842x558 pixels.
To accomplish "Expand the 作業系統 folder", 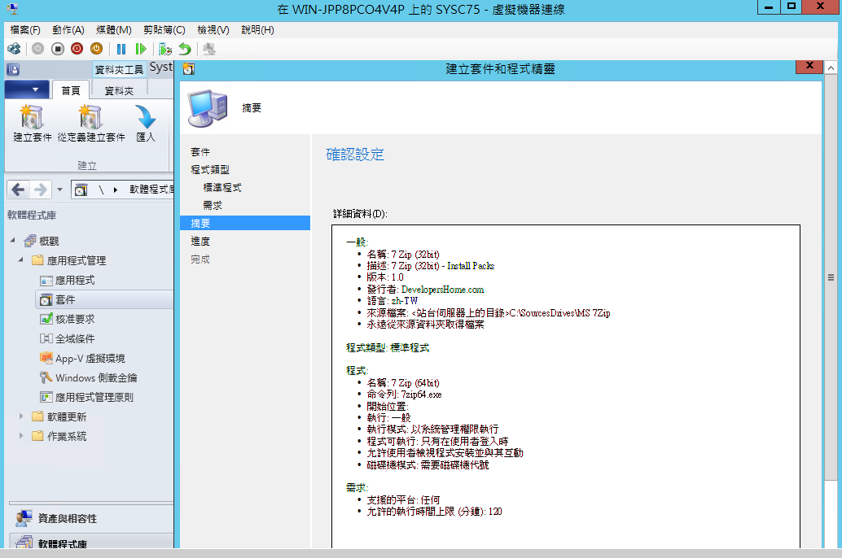I will point(21,436).
